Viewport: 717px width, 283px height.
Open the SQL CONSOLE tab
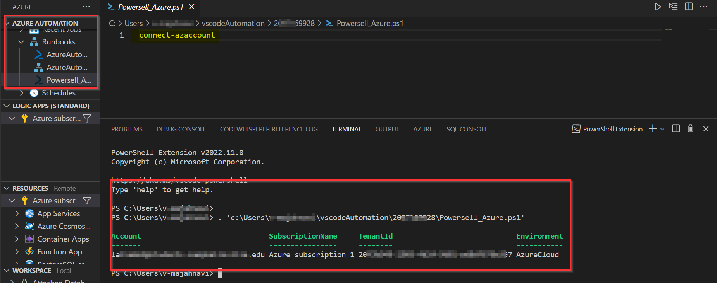pyautogui.click(x=467, y=129)
